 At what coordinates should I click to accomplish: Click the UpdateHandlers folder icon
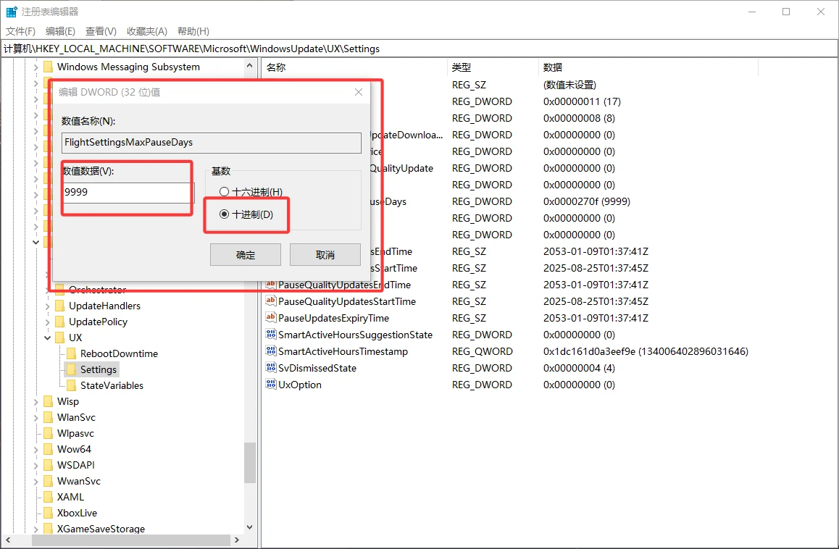60,306
